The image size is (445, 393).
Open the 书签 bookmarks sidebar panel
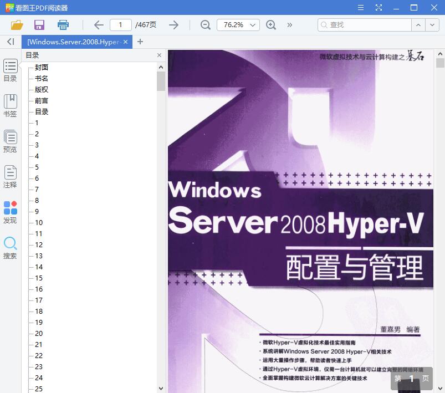click(x=10, y=106)
